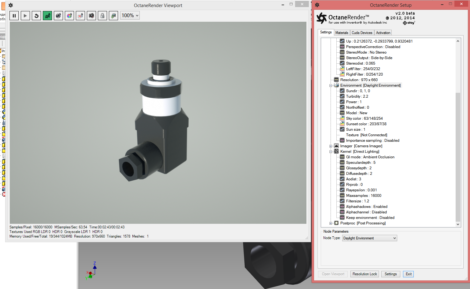
Task: Click the Sunset color swatch icon
Action: coord(342,124)
